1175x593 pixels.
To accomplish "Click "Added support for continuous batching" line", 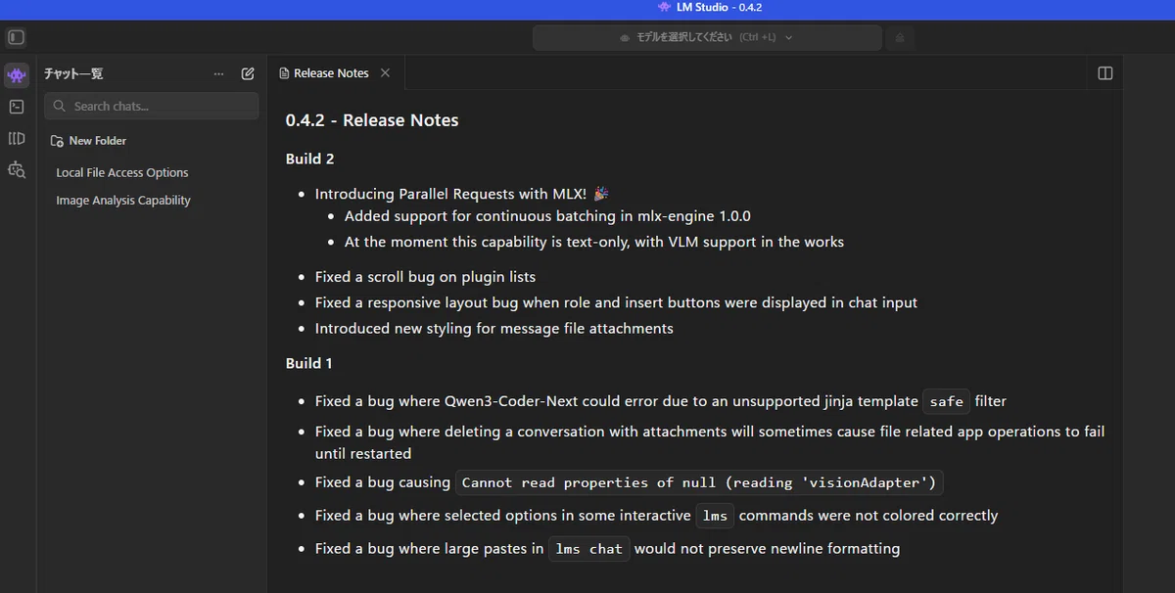I will (547, 216).
